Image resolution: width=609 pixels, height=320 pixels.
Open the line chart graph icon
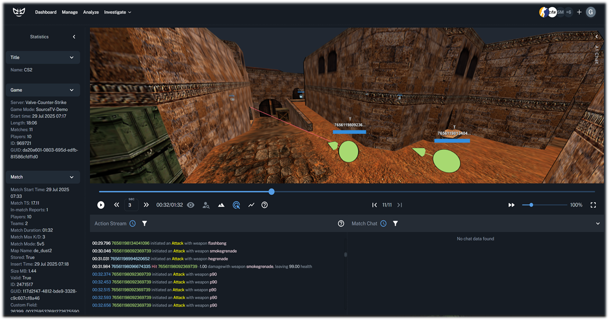pos(251,205)
